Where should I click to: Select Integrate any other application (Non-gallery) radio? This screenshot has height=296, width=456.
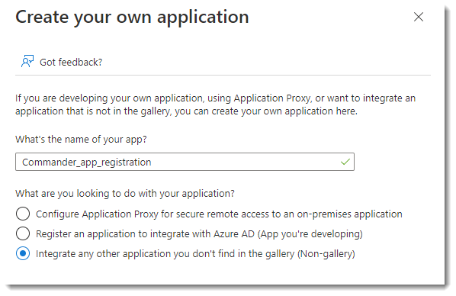pos(23,253)
